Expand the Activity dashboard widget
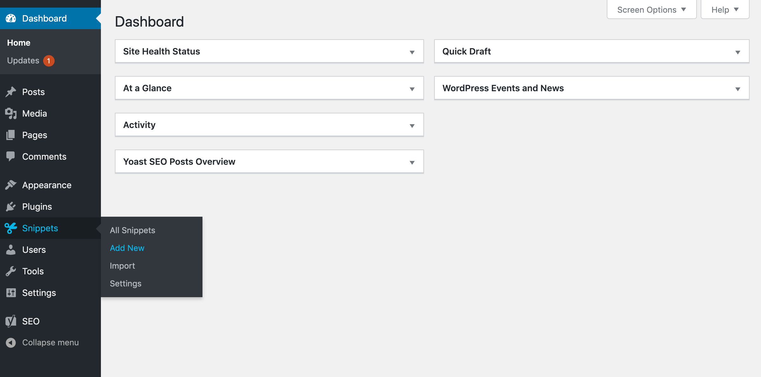The image size is (761, 377). click(x=412, y=125)
